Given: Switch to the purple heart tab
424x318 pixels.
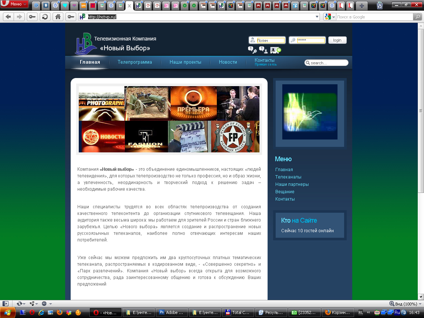Looking at the screenshot, I should tap(74, 6).
